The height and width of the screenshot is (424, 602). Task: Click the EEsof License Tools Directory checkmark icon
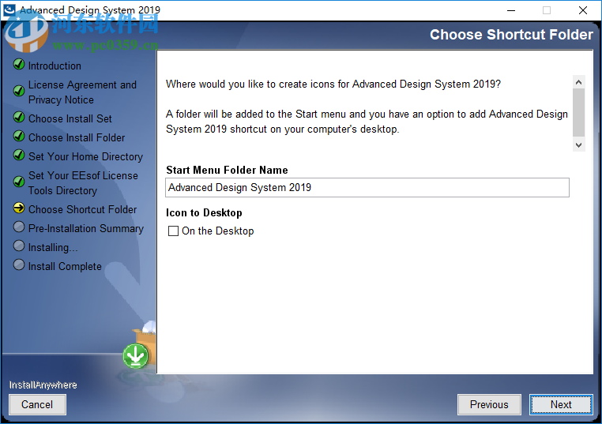point(19,182)
